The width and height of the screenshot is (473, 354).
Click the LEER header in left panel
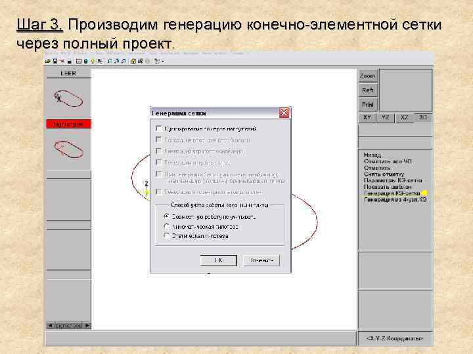(68, 73)
